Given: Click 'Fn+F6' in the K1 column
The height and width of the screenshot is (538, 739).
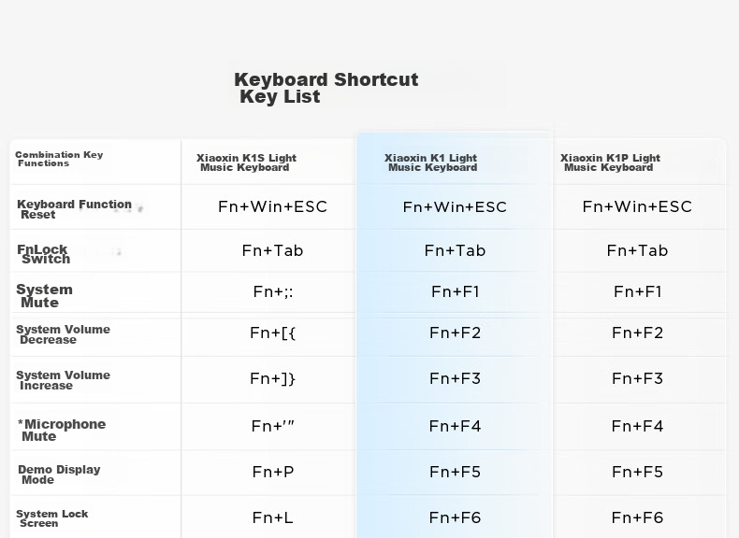Looking at the screenshot, I should (455, 517).
